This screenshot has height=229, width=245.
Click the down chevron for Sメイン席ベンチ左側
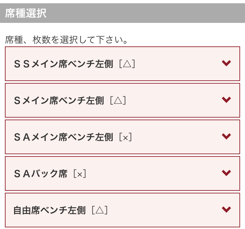pyautogui.click(x=226, y=100)
